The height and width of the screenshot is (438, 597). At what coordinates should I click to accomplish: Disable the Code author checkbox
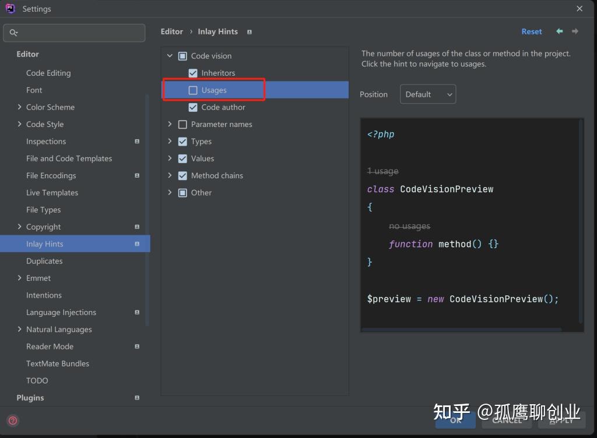(194, 107)
